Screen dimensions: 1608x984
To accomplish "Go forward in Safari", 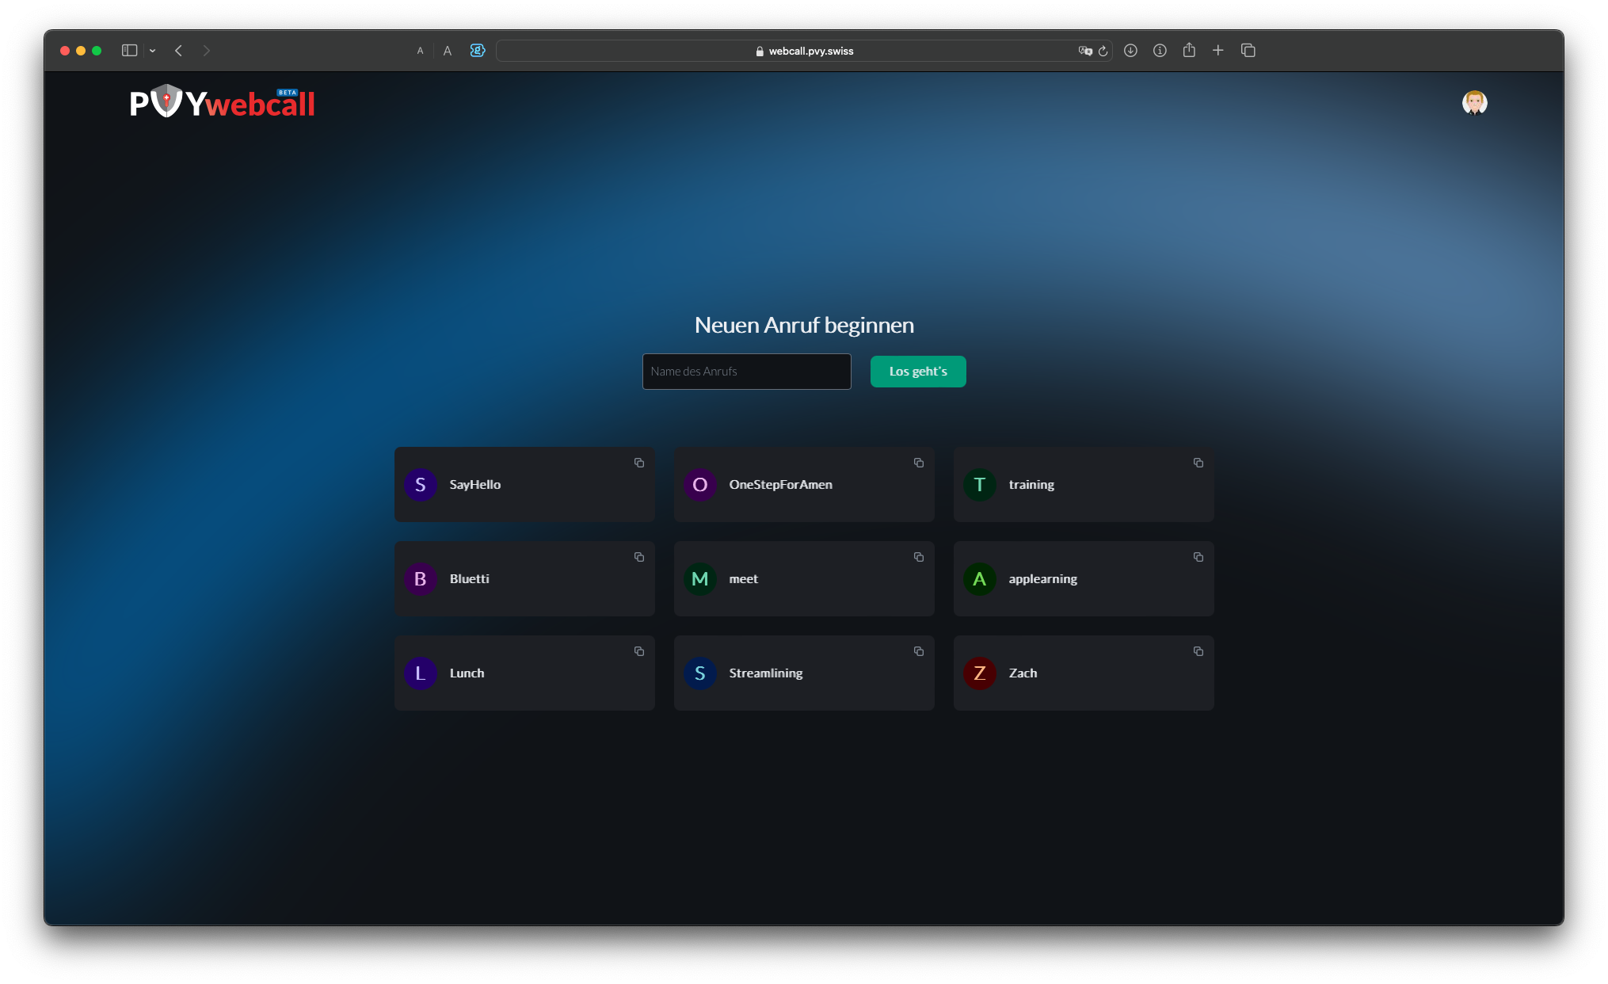I will [x=207, y=51].
